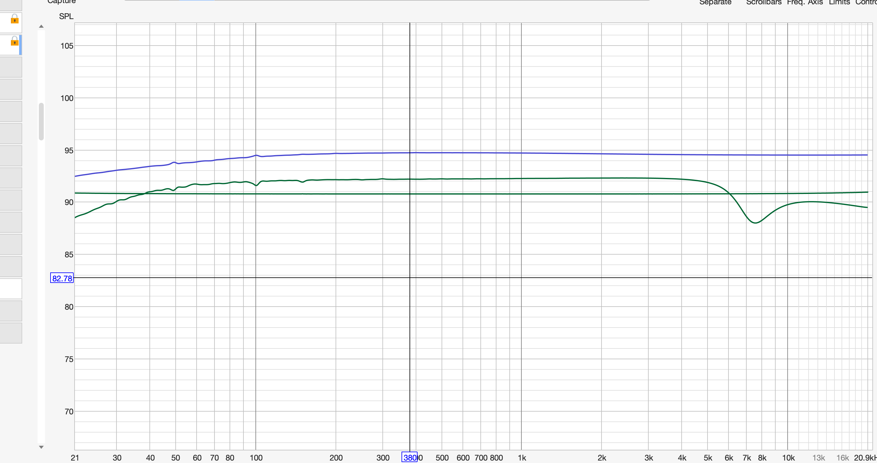Screen dimensions: 877x463
Task: Click the 380 frequency cursor box
Action: tap(409, 457)
